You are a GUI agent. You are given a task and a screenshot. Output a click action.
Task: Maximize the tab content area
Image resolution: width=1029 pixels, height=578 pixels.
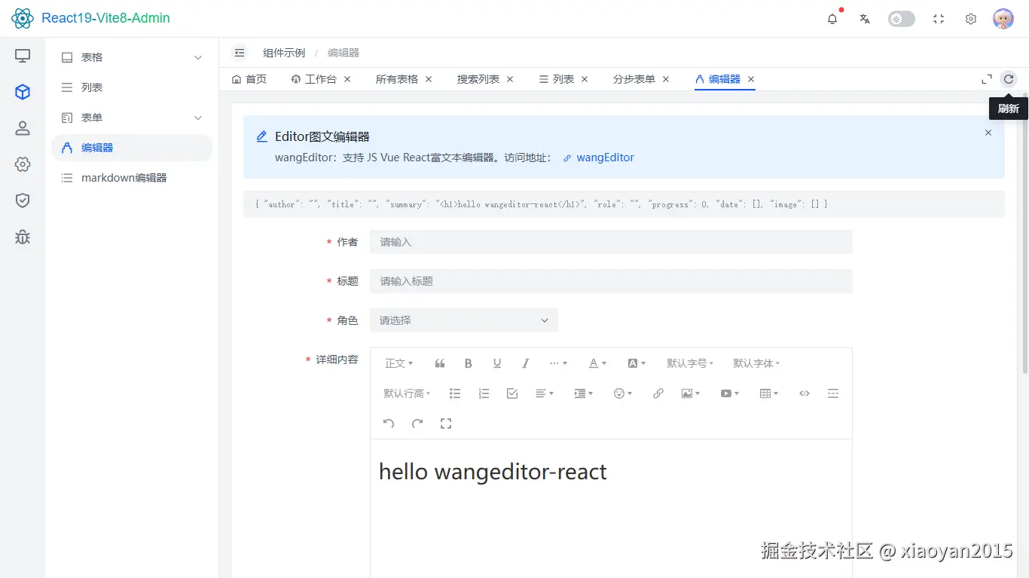click(987, 79)
